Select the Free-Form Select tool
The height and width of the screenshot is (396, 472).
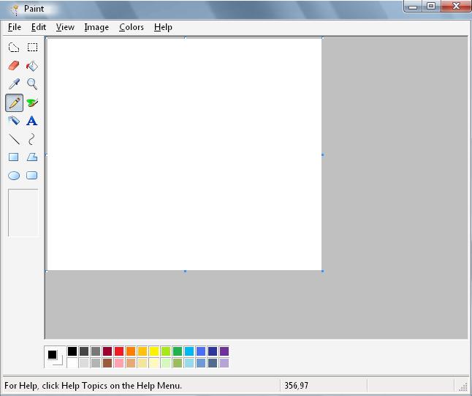(x=14, y=48)
